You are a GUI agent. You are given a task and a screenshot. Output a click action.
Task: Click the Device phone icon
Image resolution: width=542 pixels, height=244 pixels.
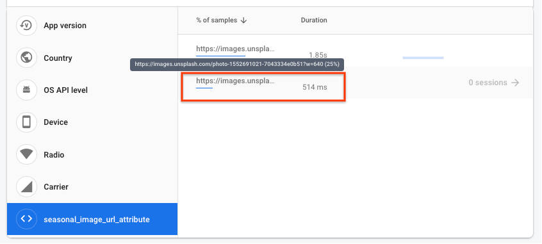coord(26,122)
